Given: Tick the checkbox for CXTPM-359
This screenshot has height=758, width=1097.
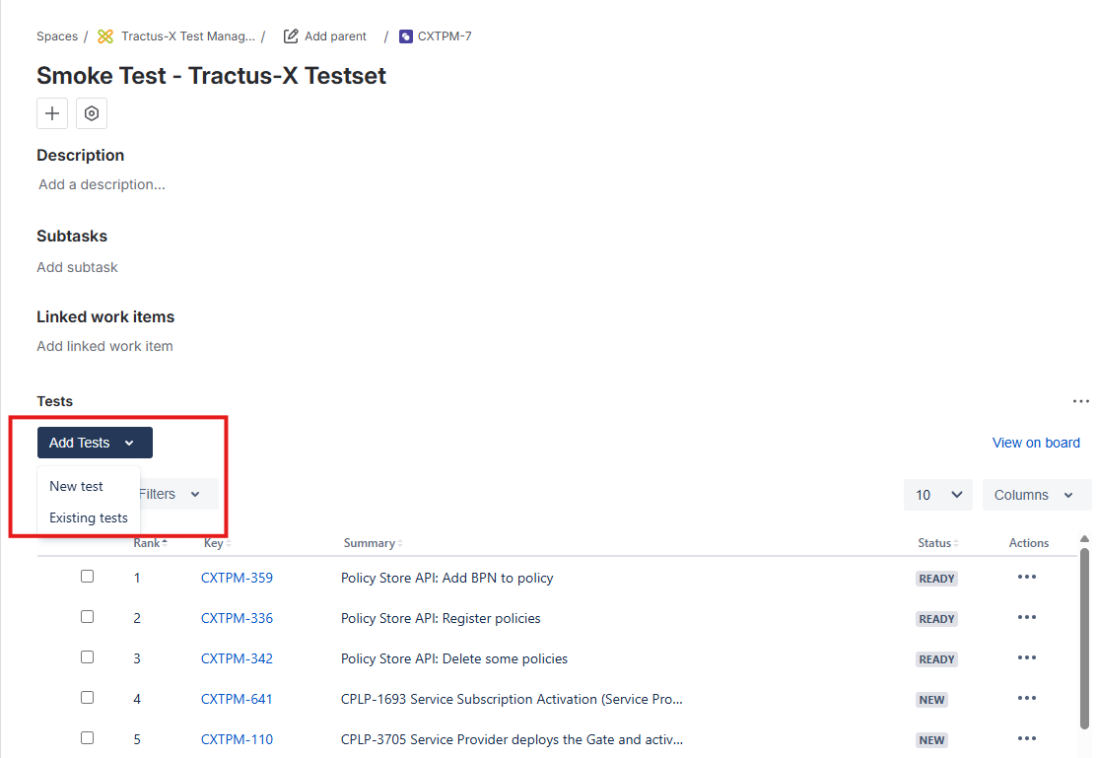Looking at the screenshot, I should [88, 577].
